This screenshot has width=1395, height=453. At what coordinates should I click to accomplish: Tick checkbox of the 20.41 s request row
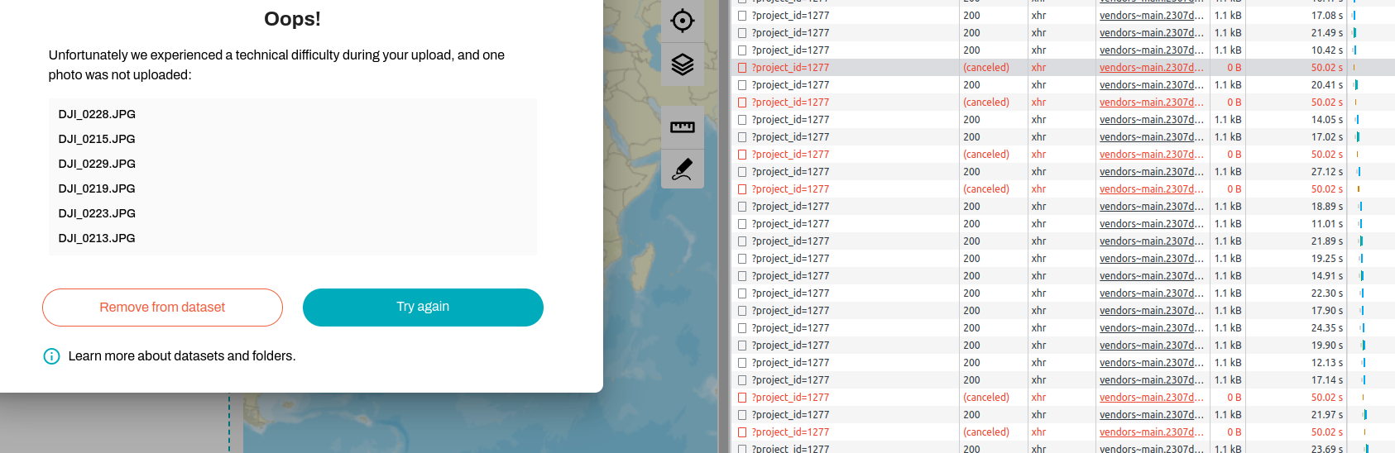click(742, 85)
